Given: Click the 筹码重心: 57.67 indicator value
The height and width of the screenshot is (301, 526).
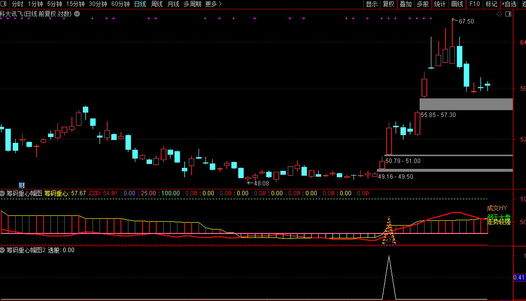Looking at the screenshot, I should click(65, 193).
